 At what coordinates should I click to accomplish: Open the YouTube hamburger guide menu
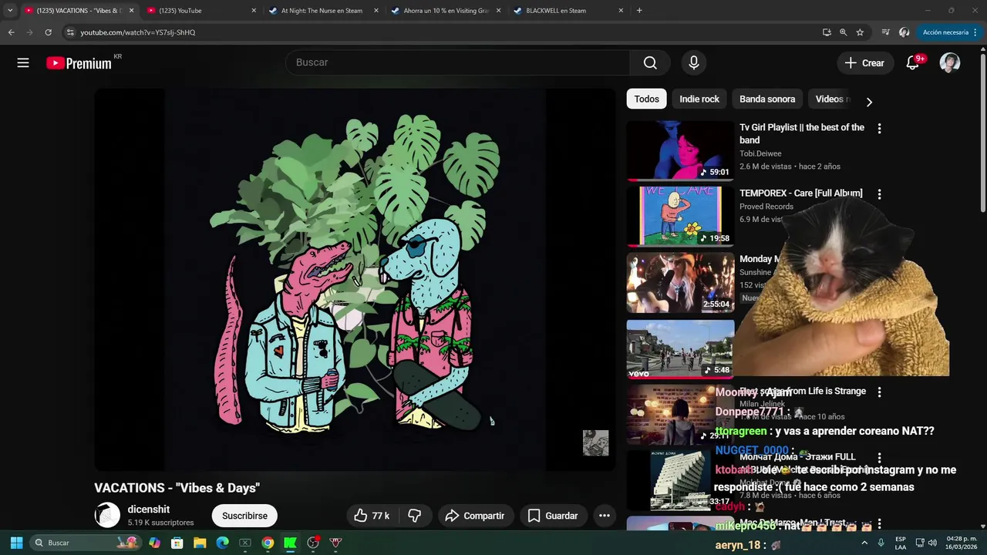point(23,63)
